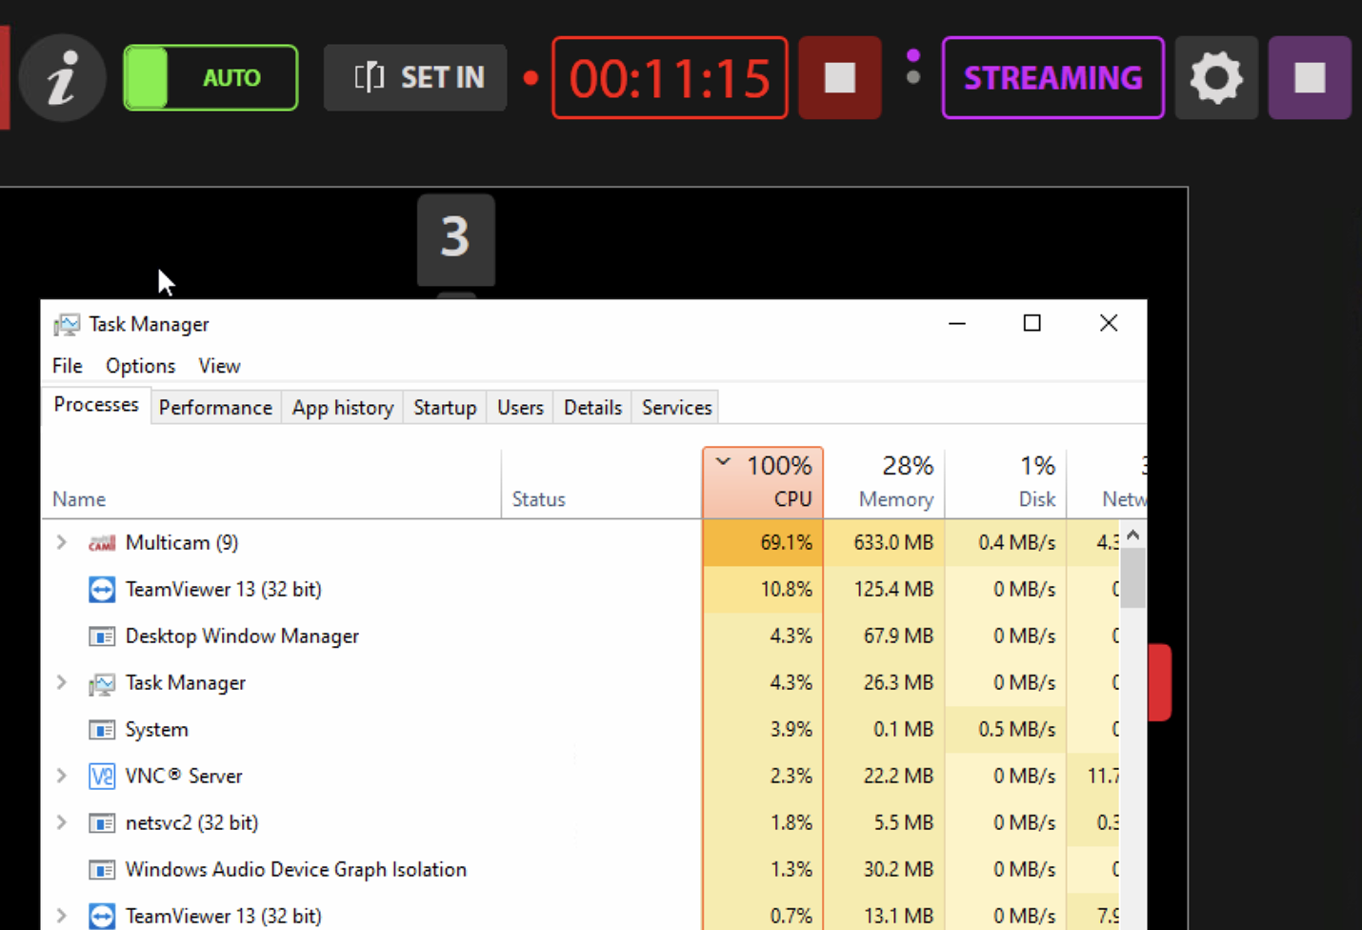Click the SET IN button
The image size is (1362, 930).
415,77
